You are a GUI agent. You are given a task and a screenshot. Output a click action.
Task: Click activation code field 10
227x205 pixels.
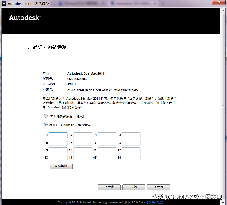pyautogui.click(x=83, y=150)
